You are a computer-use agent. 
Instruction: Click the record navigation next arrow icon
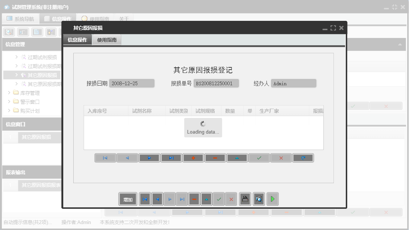click(149, 158)
